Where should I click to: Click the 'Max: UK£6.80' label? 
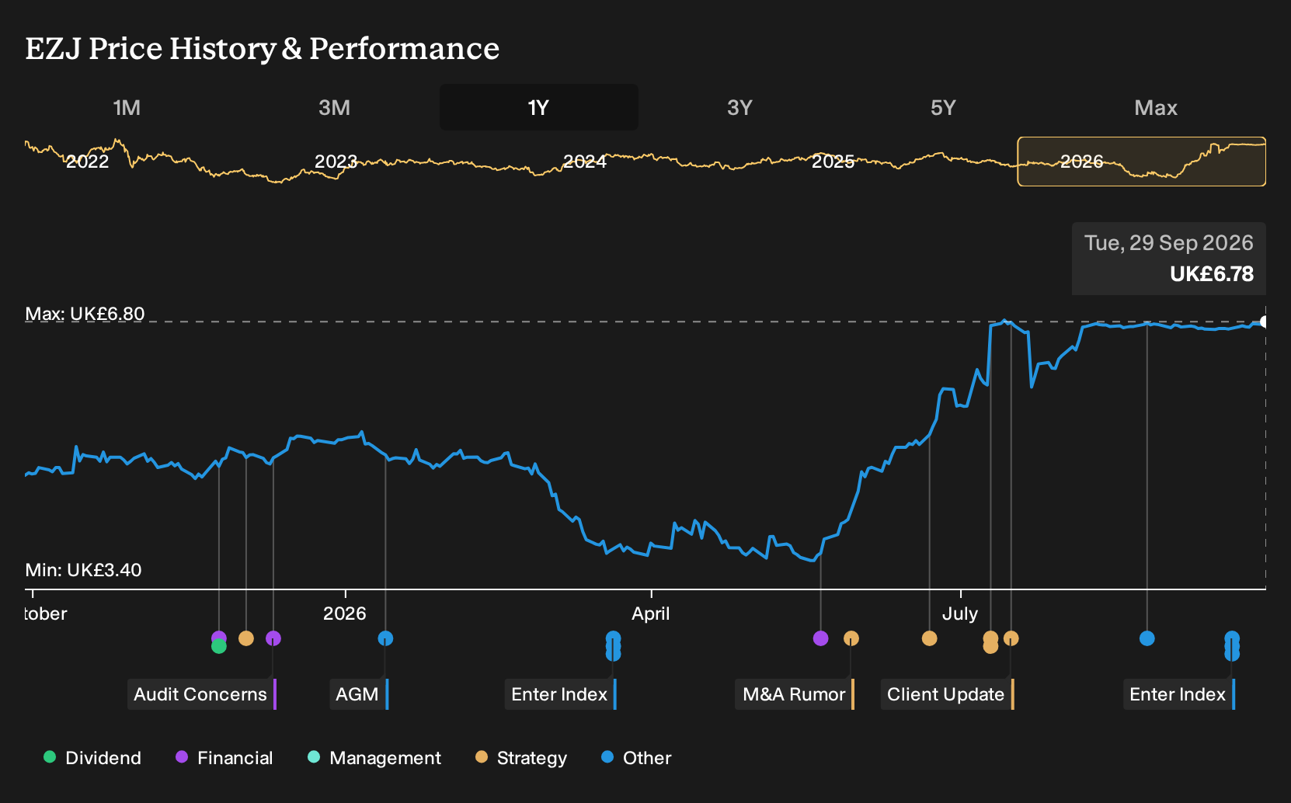coord(85,314)
